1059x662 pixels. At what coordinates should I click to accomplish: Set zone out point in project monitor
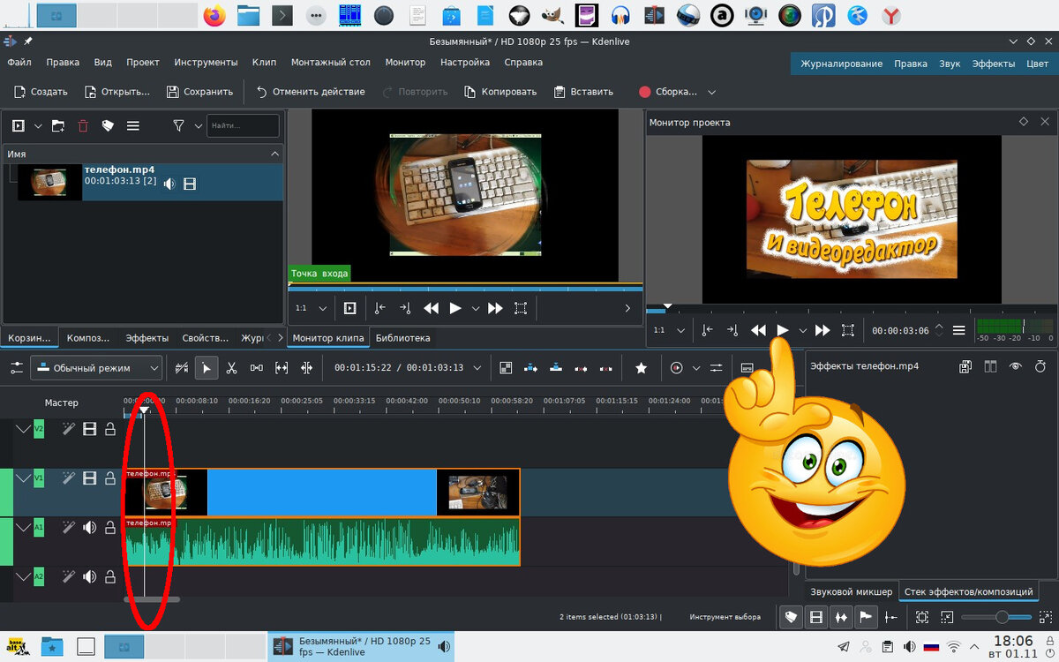click(x=732, y=330)
